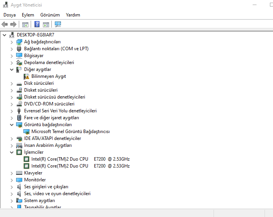Click the Disket sürücüleri floppy icon

(x=19, y=90)
